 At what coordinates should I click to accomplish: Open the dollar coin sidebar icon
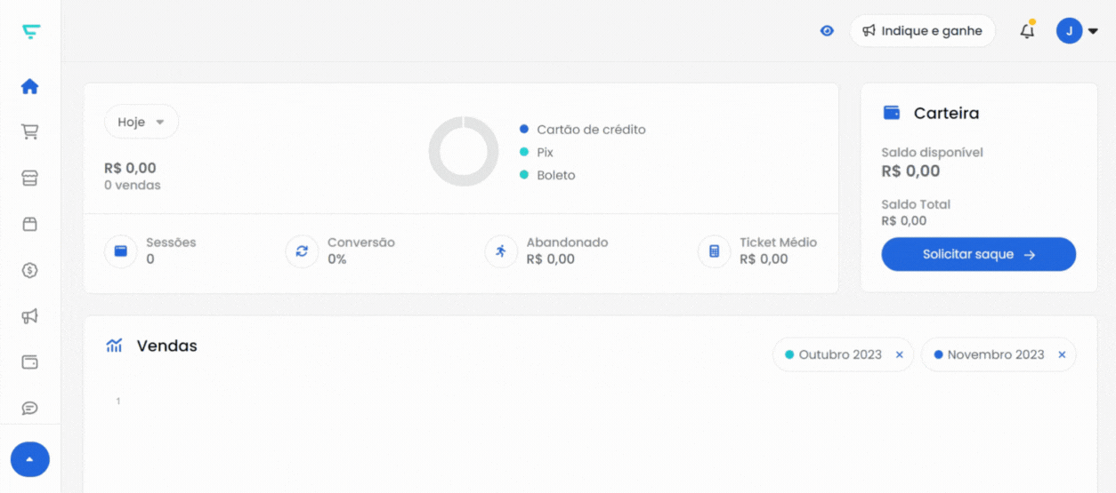[30, 270]
